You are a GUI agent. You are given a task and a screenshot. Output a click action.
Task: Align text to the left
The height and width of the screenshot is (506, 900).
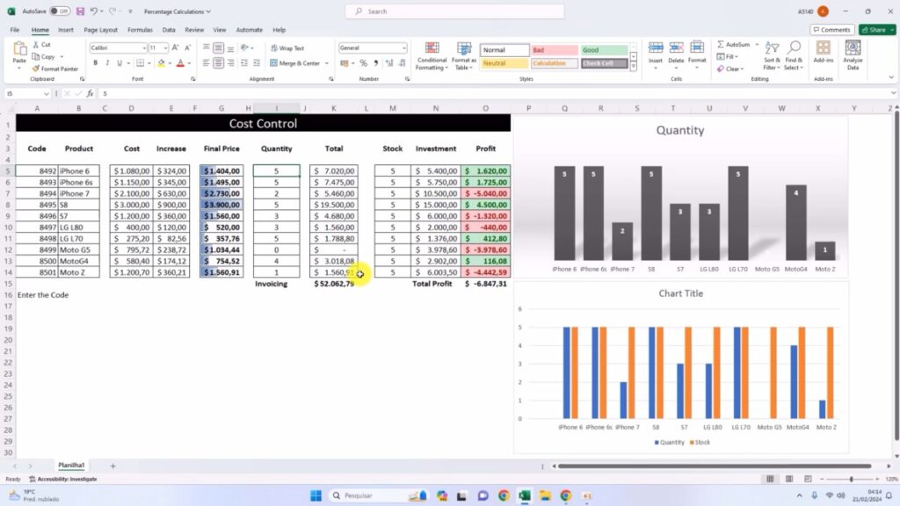[206, 63]
